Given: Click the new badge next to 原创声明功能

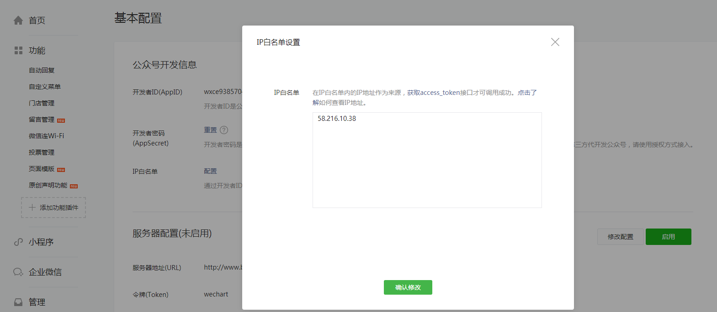Looking at the screenshot, I should coord(74,186).
